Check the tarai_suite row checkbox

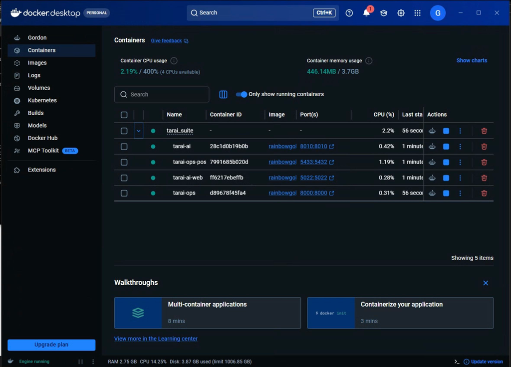click(124, 131)
